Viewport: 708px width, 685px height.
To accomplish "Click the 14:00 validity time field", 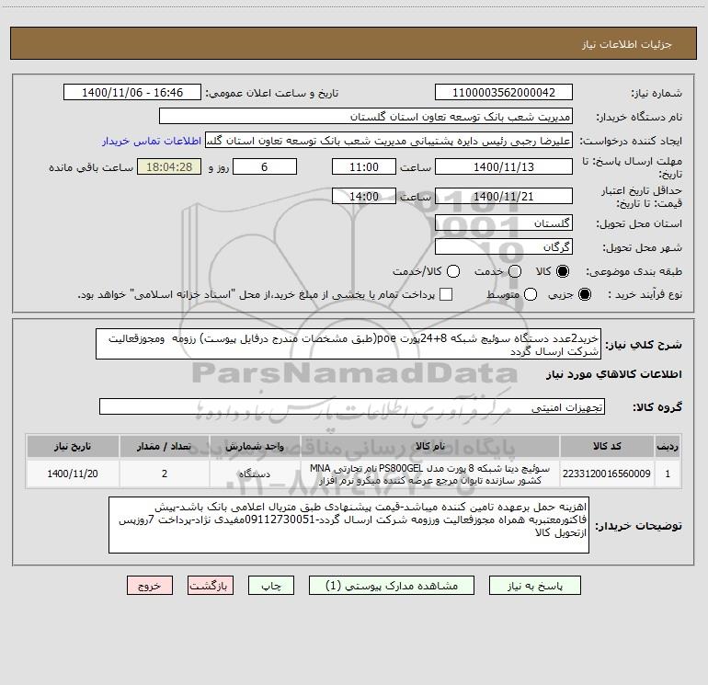I will [364, 196].
